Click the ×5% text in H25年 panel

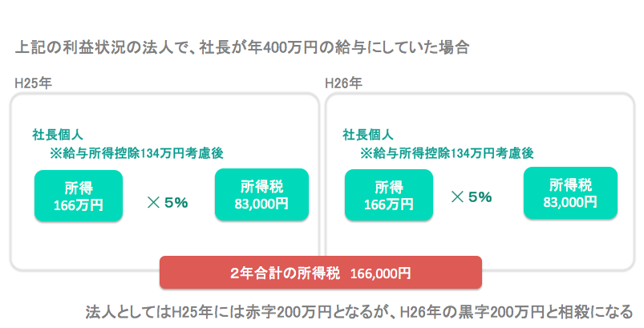(168, 202)
